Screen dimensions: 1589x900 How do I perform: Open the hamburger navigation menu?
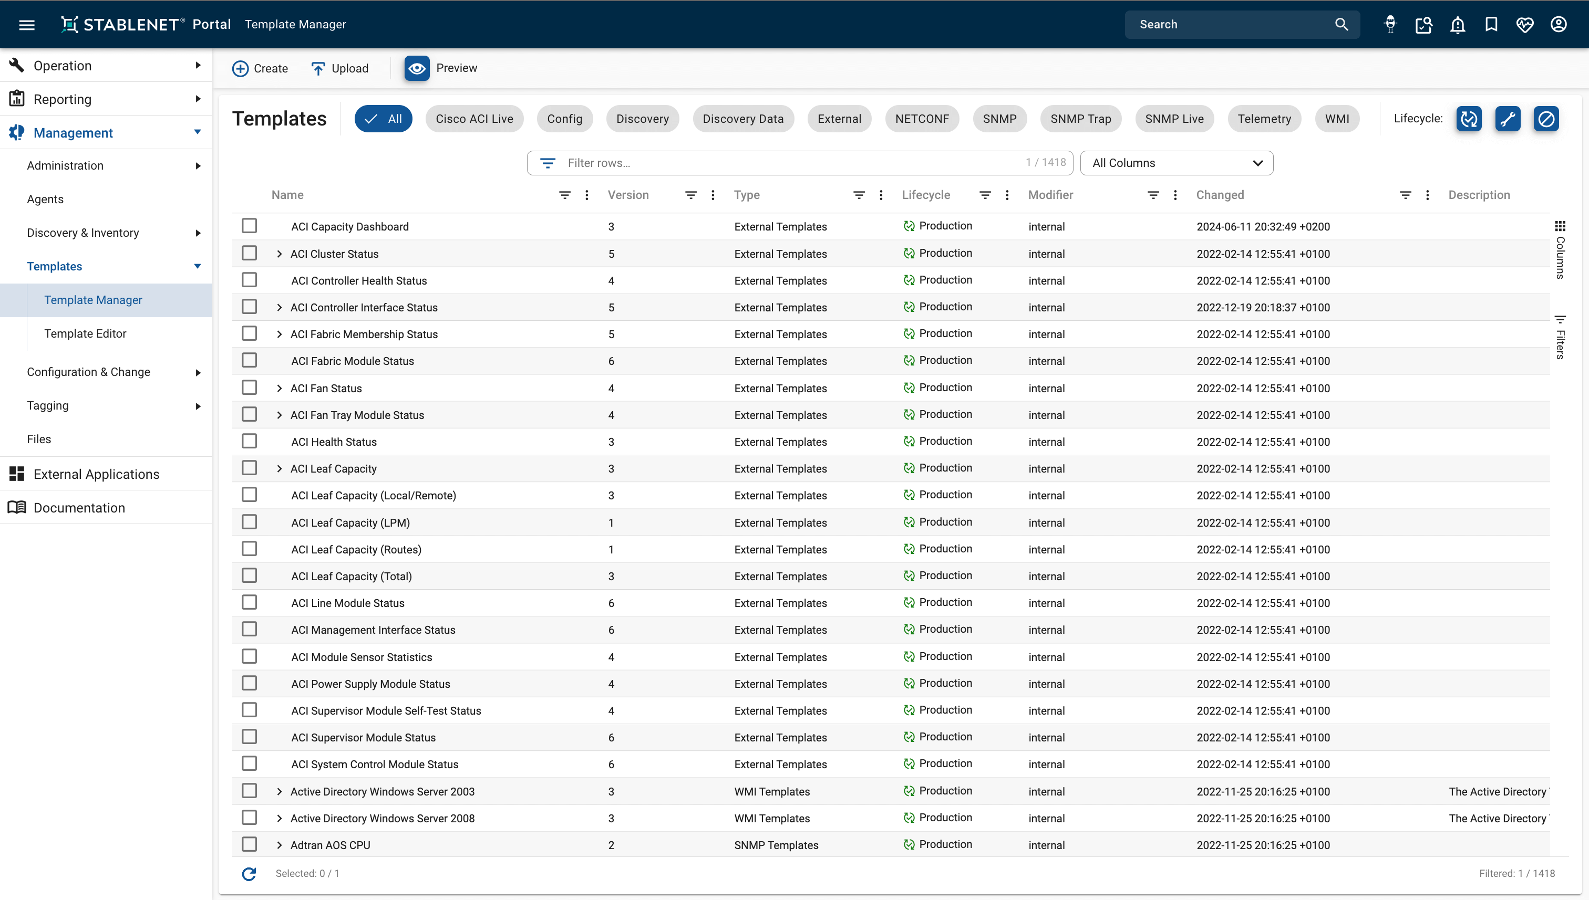27,25
